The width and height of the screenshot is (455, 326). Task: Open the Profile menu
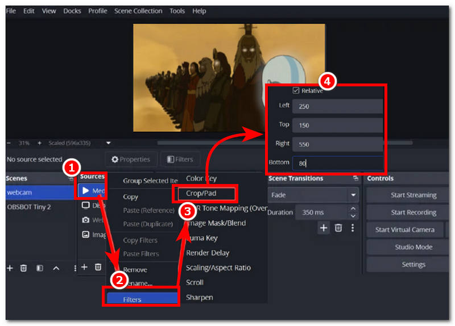tap(97, 11)
